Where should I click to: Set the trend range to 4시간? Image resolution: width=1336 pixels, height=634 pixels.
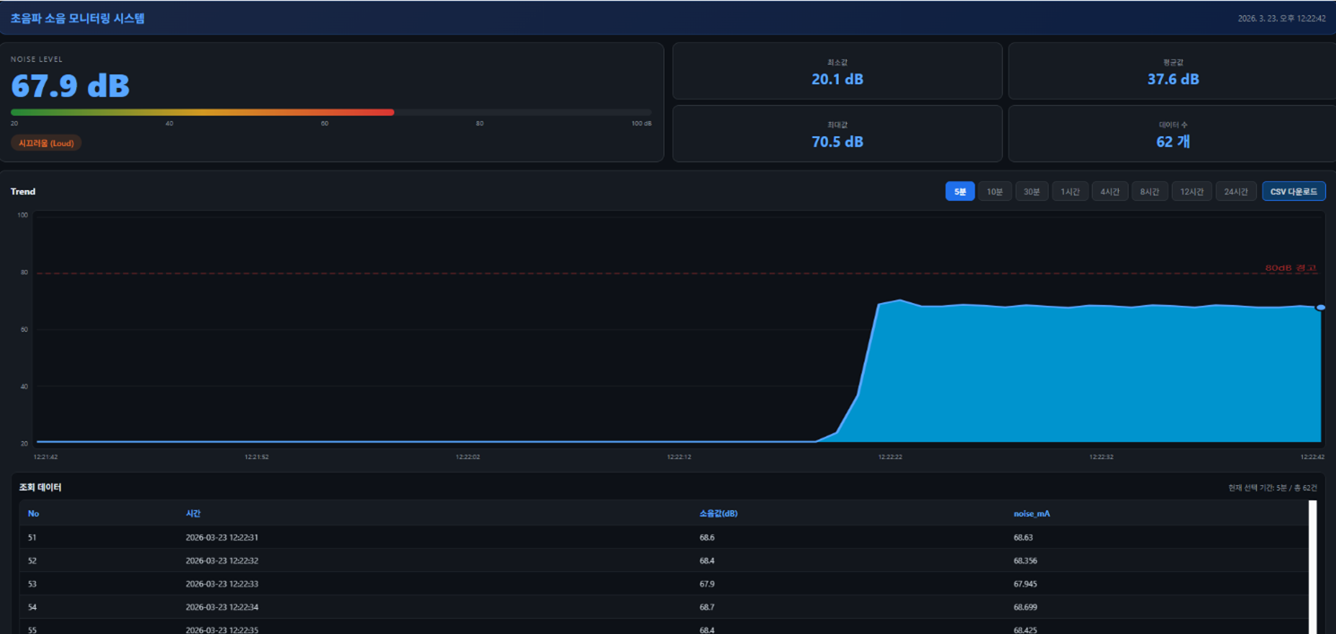(x=1110, y=192)
